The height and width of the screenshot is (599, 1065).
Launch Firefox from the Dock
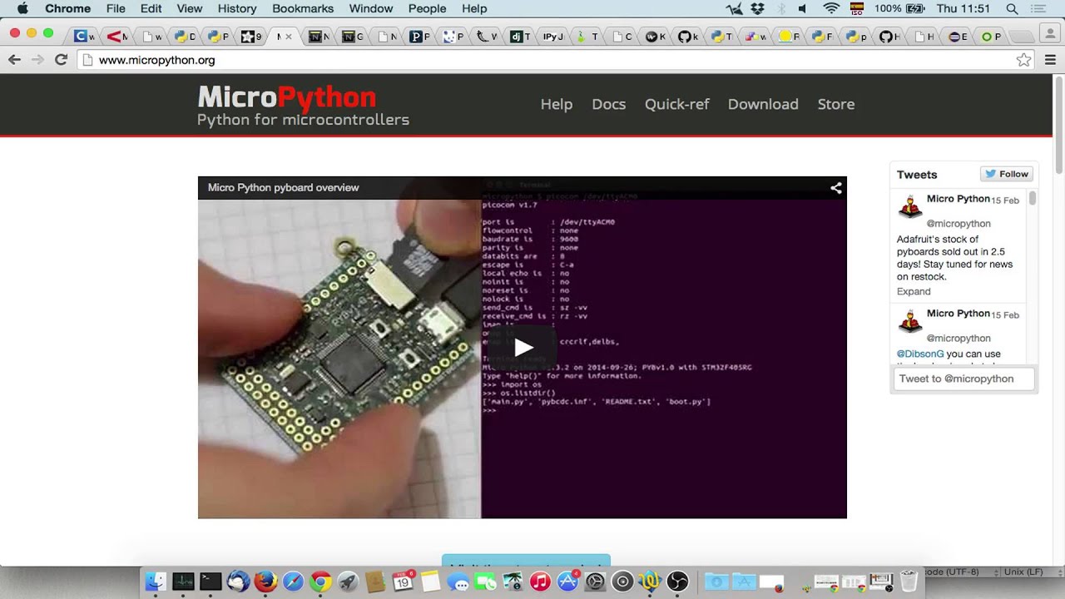[265, 582]
